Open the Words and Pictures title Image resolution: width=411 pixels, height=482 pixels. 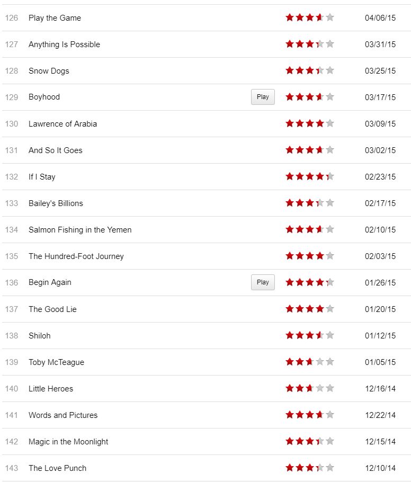63,415
